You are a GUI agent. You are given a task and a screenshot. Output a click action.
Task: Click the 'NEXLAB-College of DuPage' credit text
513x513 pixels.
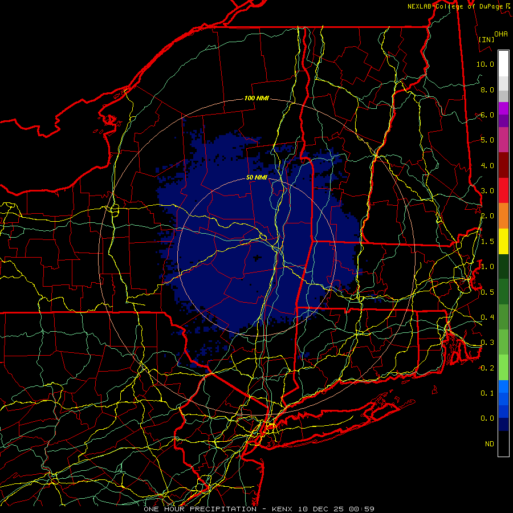(455, 6)
